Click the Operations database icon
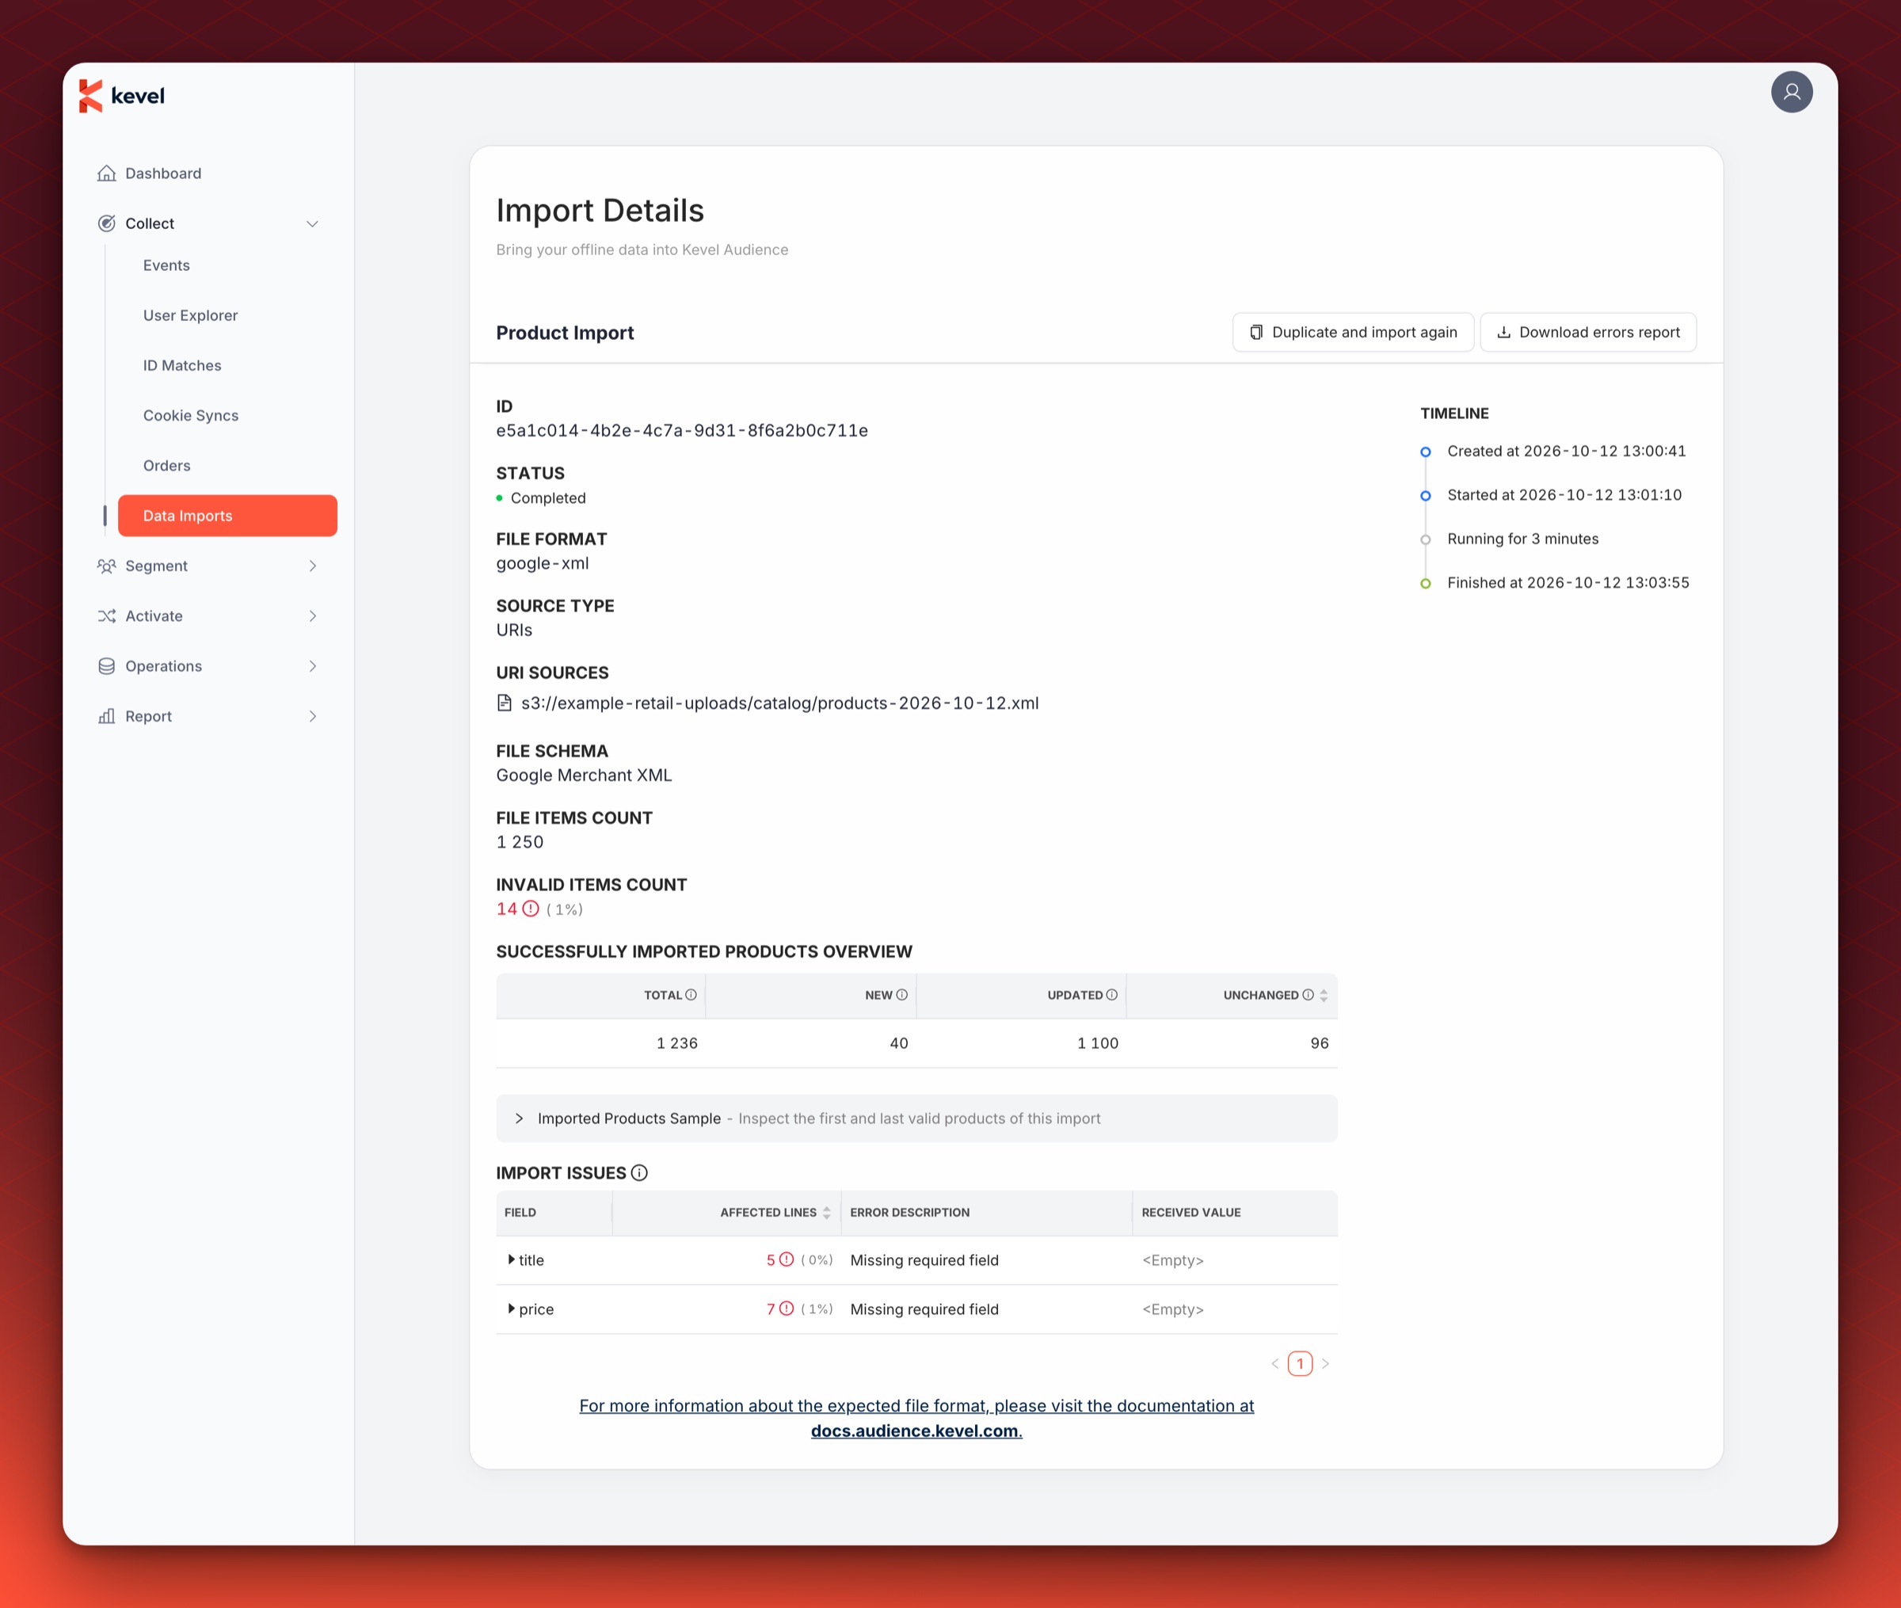 click(107, 666)
